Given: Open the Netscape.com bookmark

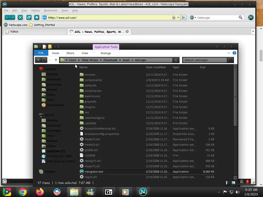Looking at the screenshot, I should (15, 25).
